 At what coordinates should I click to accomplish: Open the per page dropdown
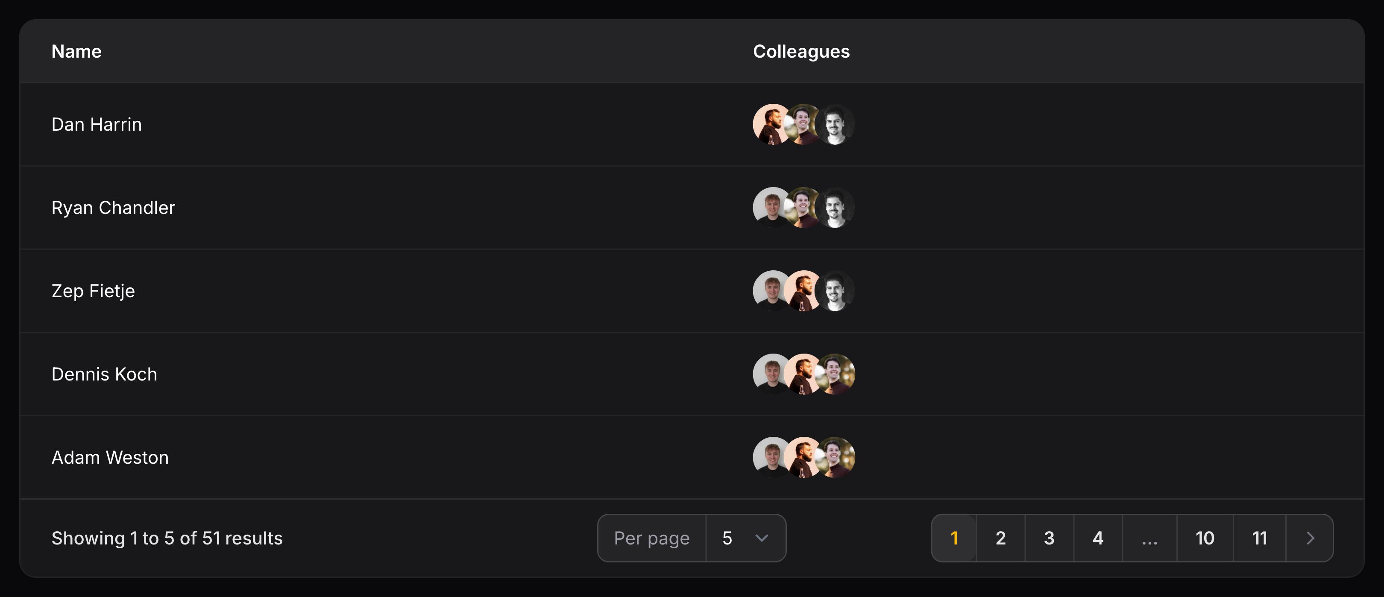click(x=745, y=538)
